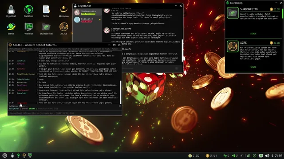Click the DarkDrop globe icon in taskbar
Image resolution: width=284 pixels, height=159 pixels.
pyautogui.click(x=18, y=155)
